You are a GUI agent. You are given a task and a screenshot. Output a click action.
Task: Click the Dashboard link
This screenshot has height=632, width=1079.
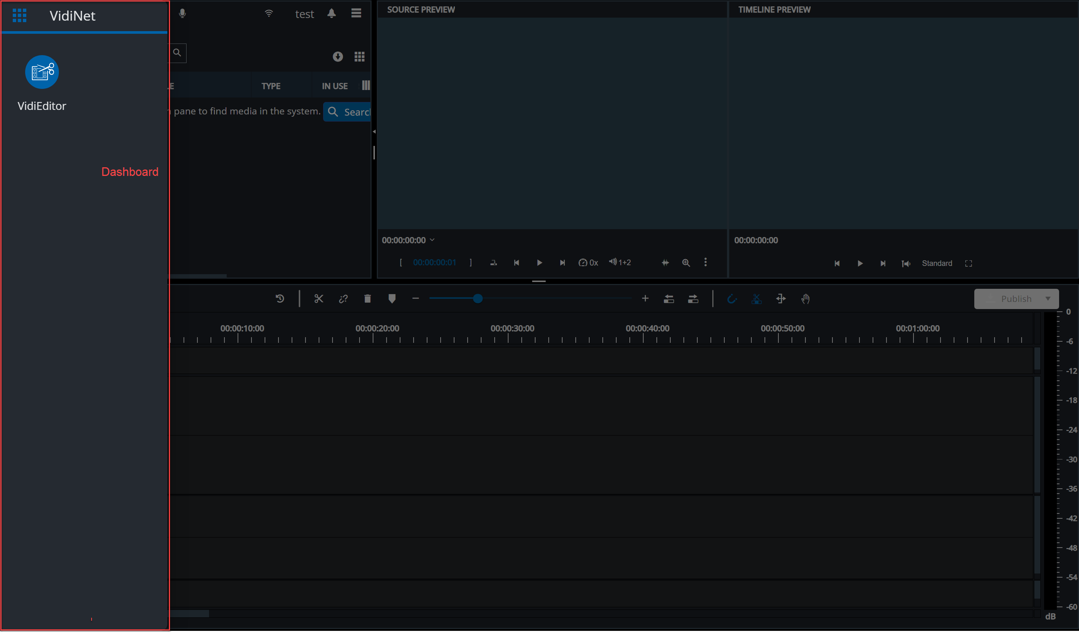(x=130, y=171)
